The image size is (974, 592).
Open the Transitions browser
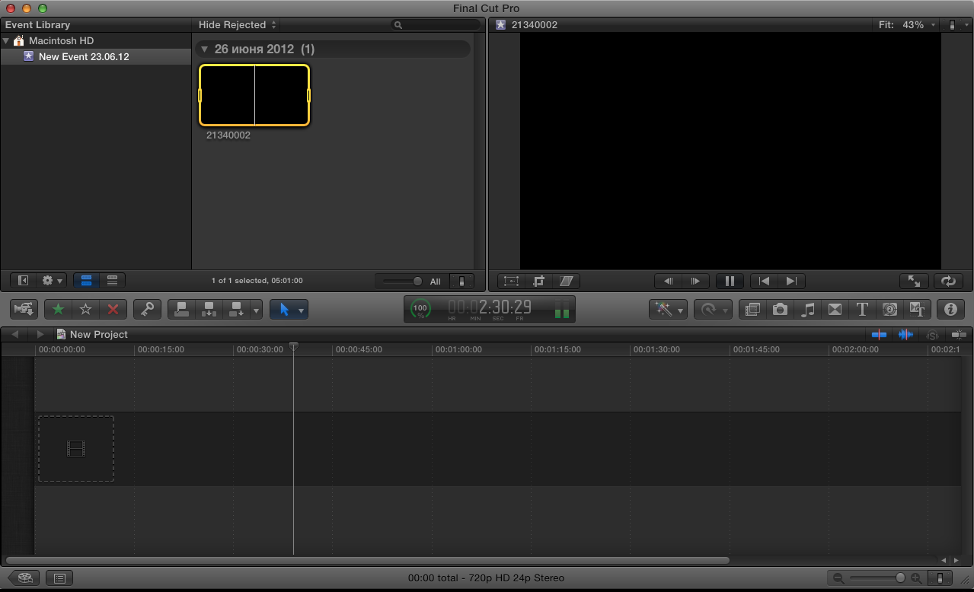coord(835,309)
